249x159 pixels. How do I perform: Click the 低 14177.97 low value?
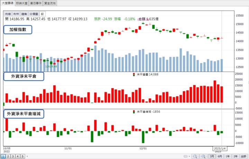57,19
